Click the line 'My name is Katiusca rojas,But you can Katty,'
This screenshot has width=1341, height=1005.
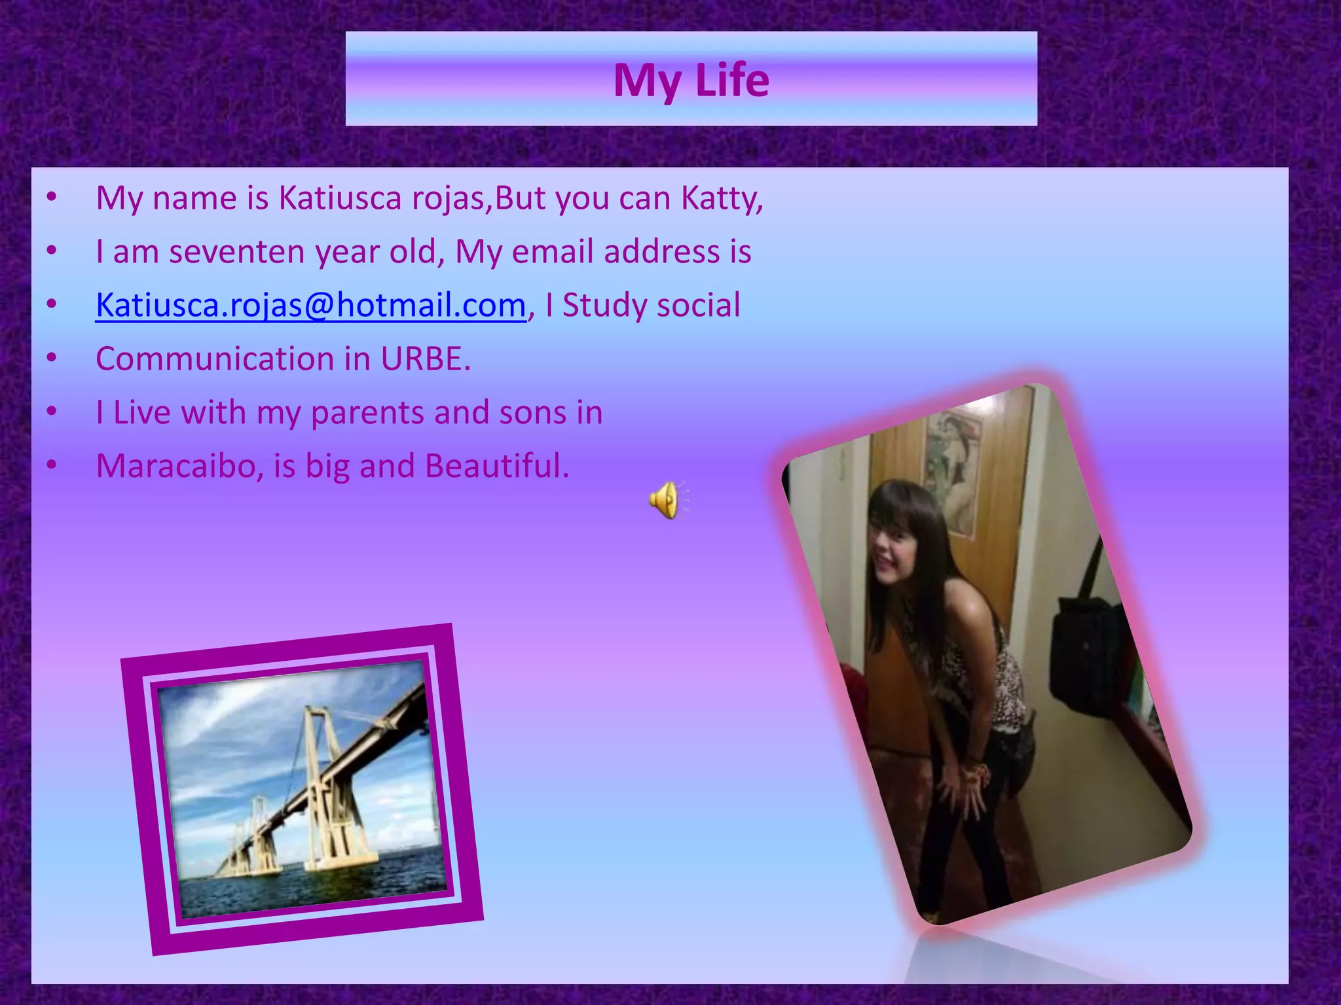(430, 198)
